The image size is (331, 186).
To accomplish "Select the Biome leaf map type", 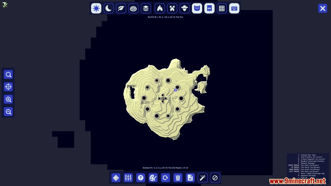I will pyautogui.click(x=121, y=8).
